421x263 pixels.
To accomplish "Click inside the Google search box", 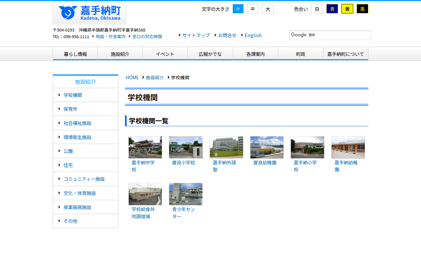I will (330, 35).
